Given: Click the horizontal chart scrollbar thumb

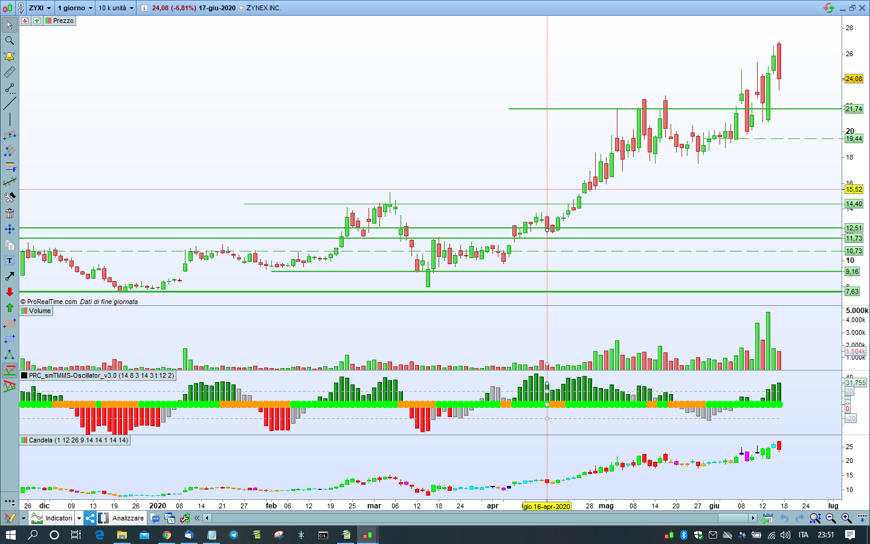Looking at the screenshot, I should click(733, 518).
